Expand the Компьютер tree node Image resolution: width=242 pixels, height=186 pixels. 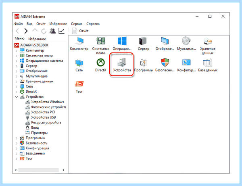[x=17, y=50]
